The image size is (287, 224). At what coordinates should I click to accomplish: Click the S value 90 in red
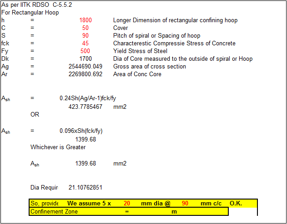[86, 35]
